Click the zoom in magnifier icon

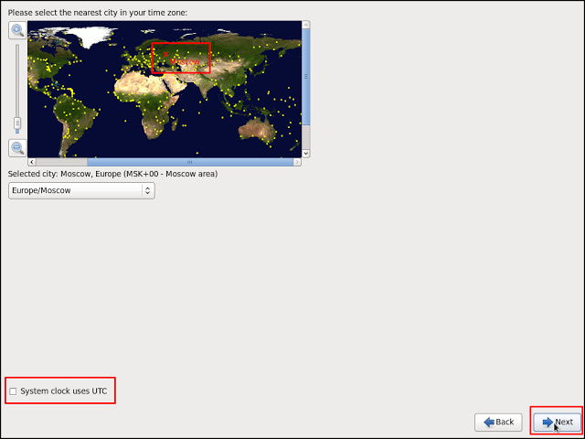[x=17, y=30]
